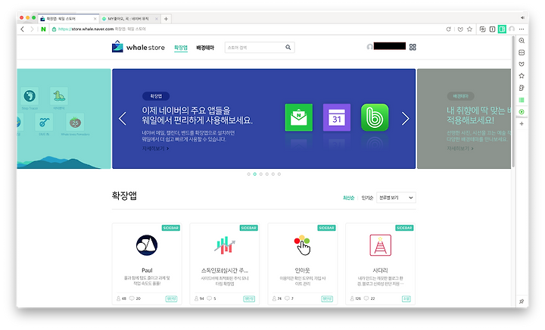Click the whale store logo
Image resolution: width=545 pixels, height=330 pixels.
point(138,47)
